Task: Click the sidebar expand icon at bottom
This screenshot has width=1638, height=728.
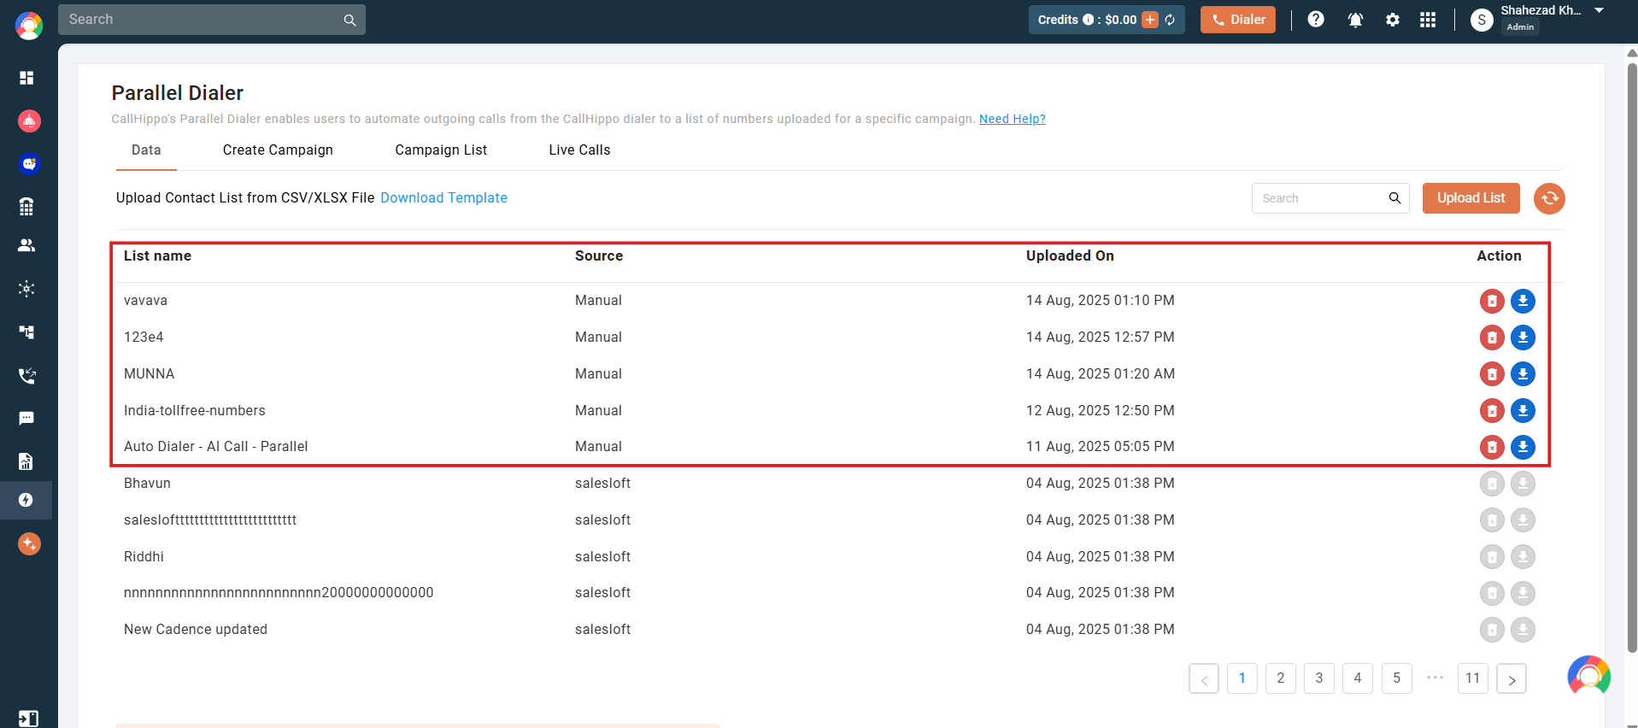Action: pos(28,719)
